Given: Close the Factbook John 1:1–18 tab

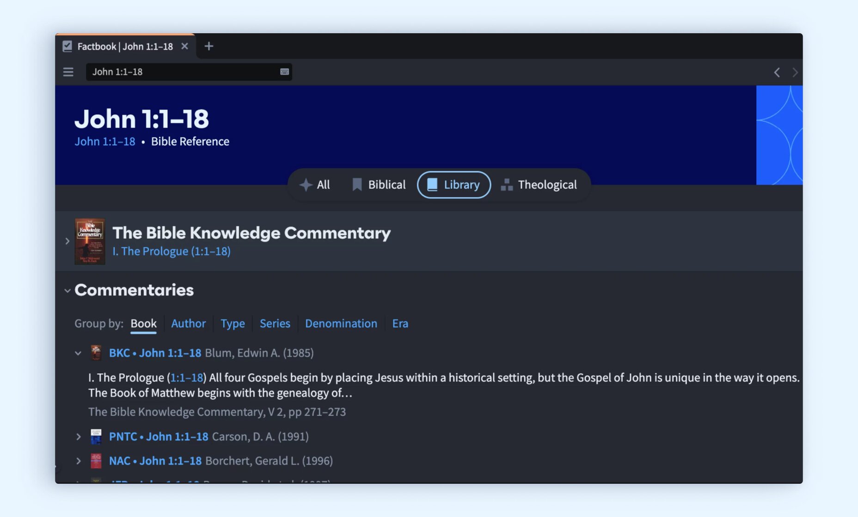Looking at the screenshot, I should tap(184, 46).
